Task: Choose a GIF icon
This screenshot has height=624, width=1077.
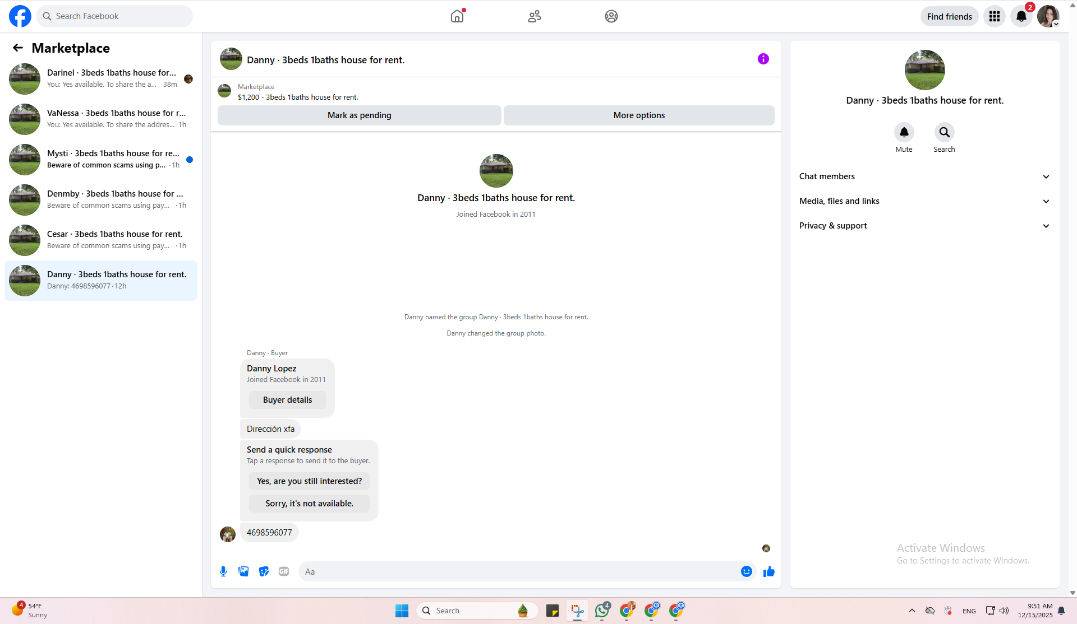Action: point(284,571)
